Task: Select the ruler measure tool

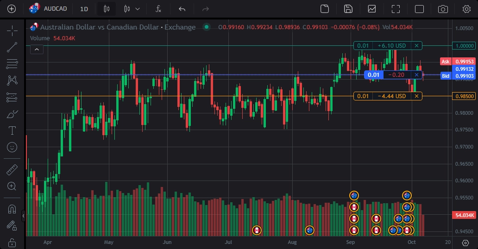Action: [x=12, y=170]
